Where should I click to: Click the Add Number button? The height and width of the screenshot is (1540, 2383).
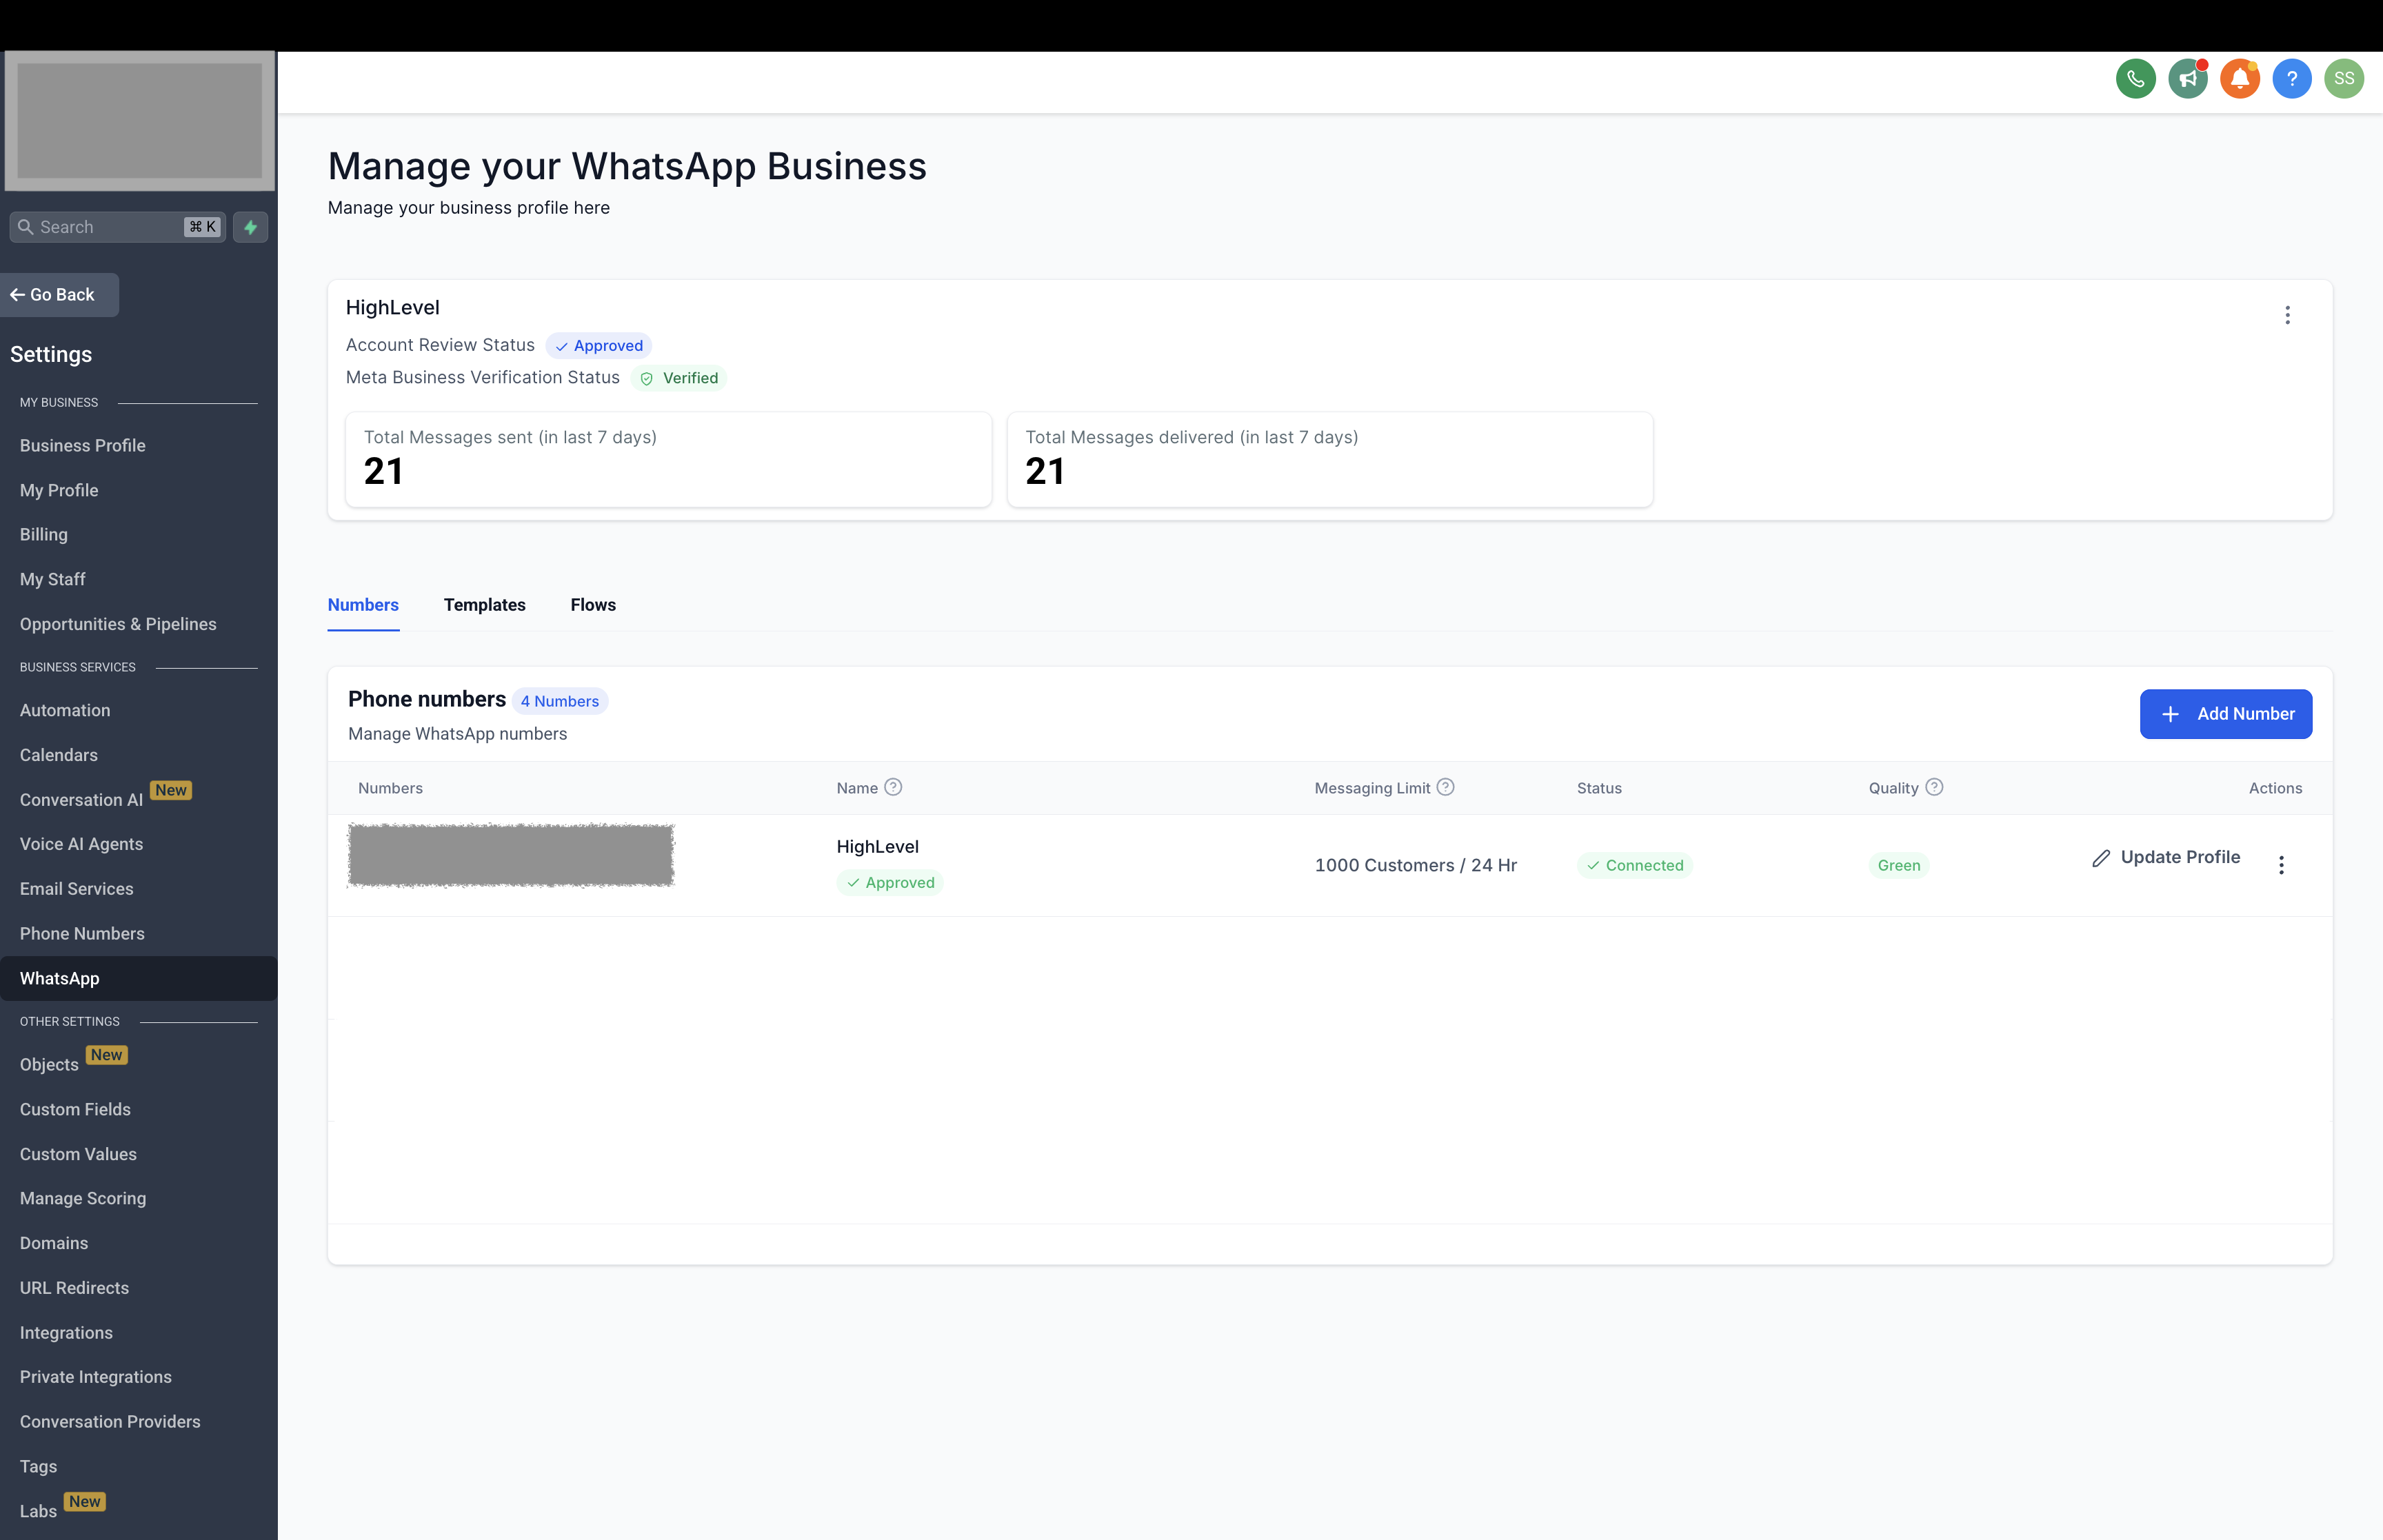point(2225,714)
